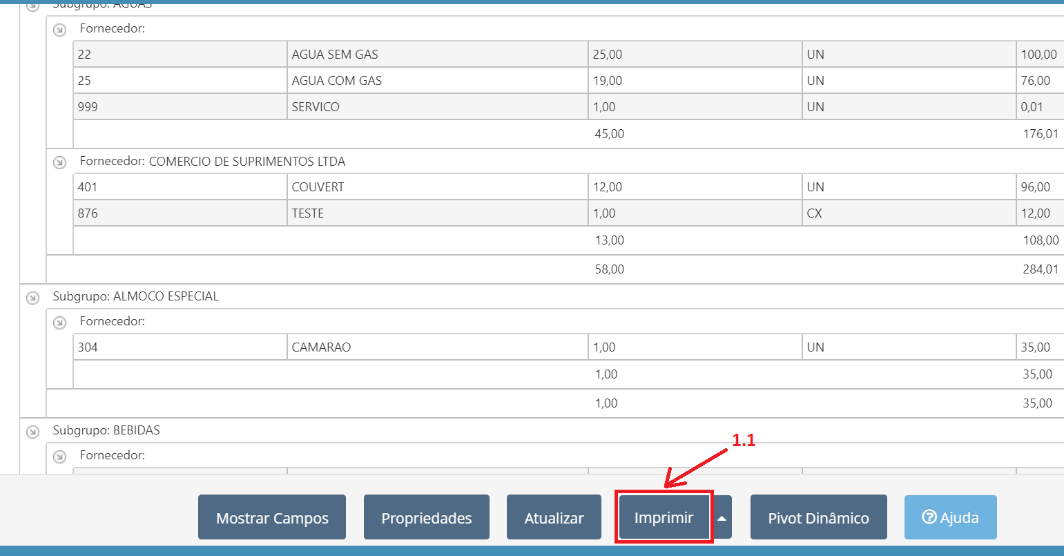The height and width of the screenshot is (556, 1064).
Task: Click quantity 25,00 in AGUA SEM GAS row
Action: click(695, 55)
